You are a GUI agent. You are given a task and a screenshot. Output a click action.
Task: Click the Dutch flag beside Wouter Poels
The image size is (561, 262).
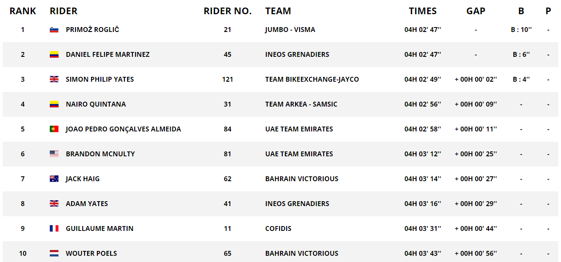point(54,254)
